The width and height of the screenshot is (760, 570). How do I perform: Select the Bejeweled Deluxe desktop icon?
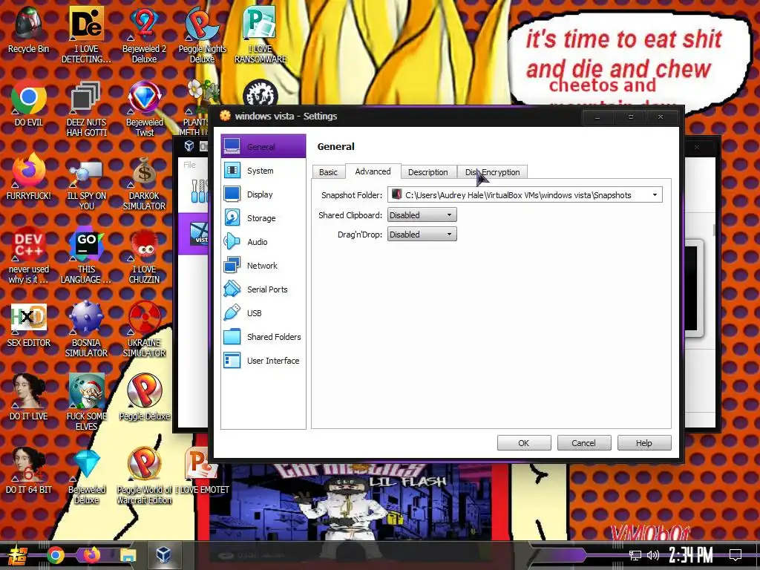(x=86, y=476)
